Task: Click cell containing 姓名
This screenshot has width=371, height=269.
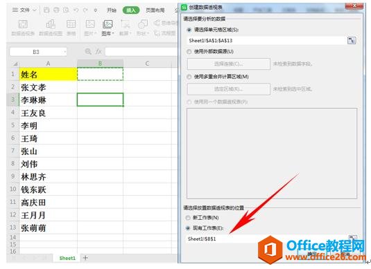Action: click(48, 74)
